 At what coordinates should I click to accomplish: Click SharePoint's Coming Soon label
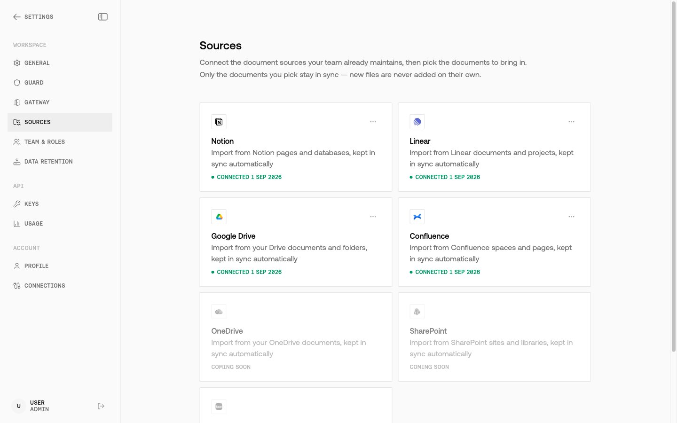click(x=429, y=367)
